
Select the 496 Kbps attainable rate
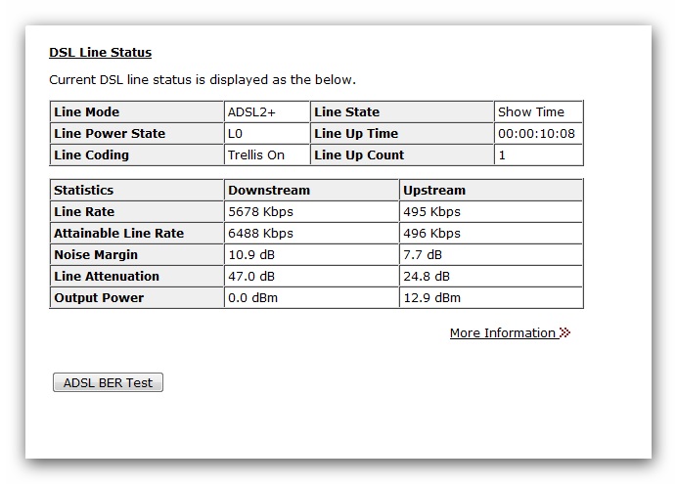431,234
